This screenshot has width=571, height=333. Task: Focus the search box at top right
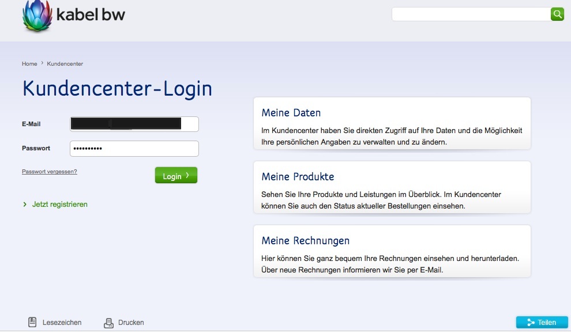[471, 14]
